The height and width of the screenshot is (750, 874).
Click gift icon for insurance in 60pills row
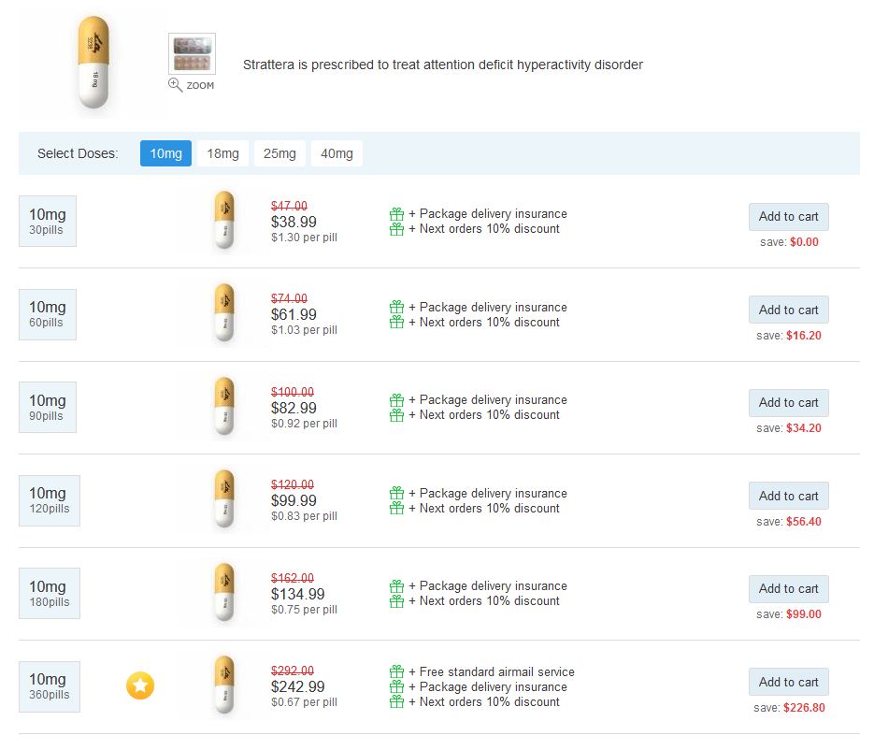[x=397, y=307]
